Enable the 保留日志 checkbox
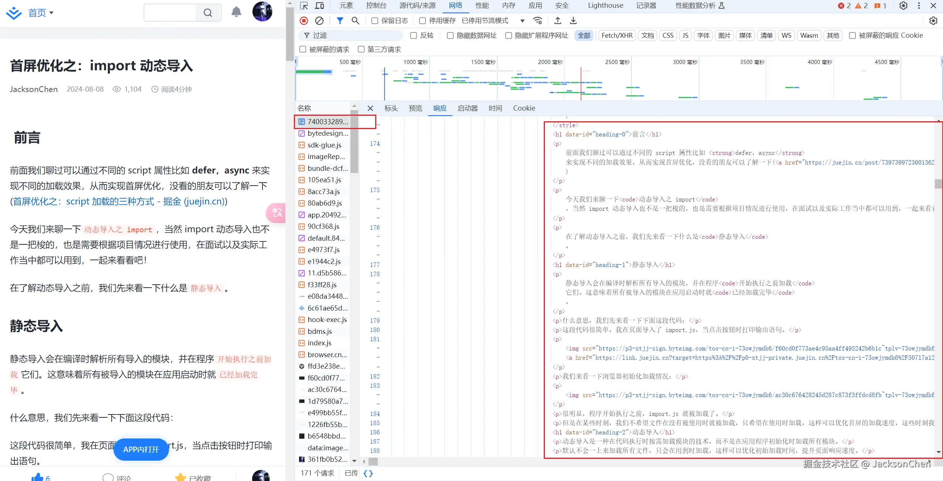Screen dimensions: 943x481 point(375,21)
